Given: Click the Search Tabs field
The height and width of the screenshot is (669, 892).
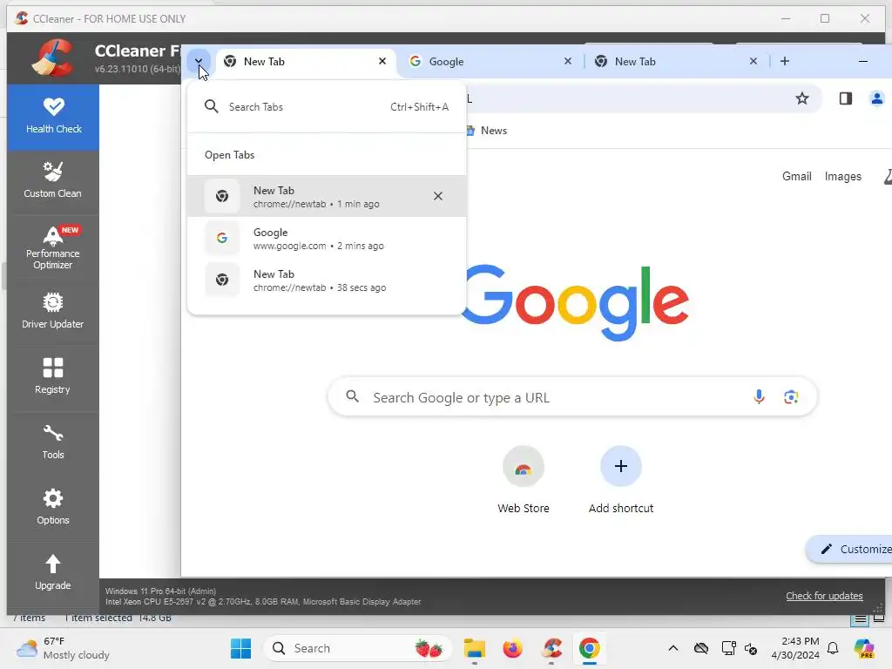Looking at the screenshot, I should tap(327, 107).
